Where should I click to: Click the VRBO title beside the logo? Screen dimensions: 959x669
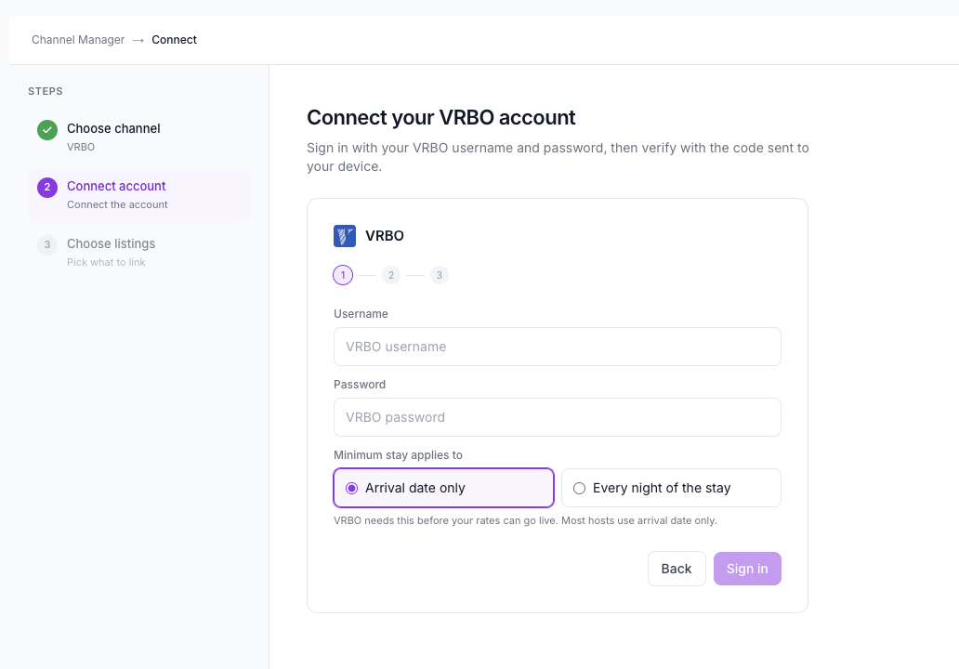[x=385, y=236]
